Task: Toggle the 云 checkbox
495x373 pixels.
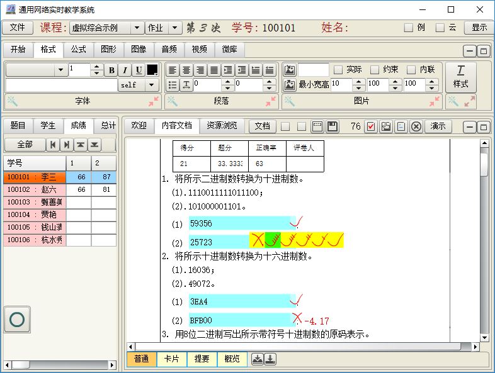Action: click(440, 28)
